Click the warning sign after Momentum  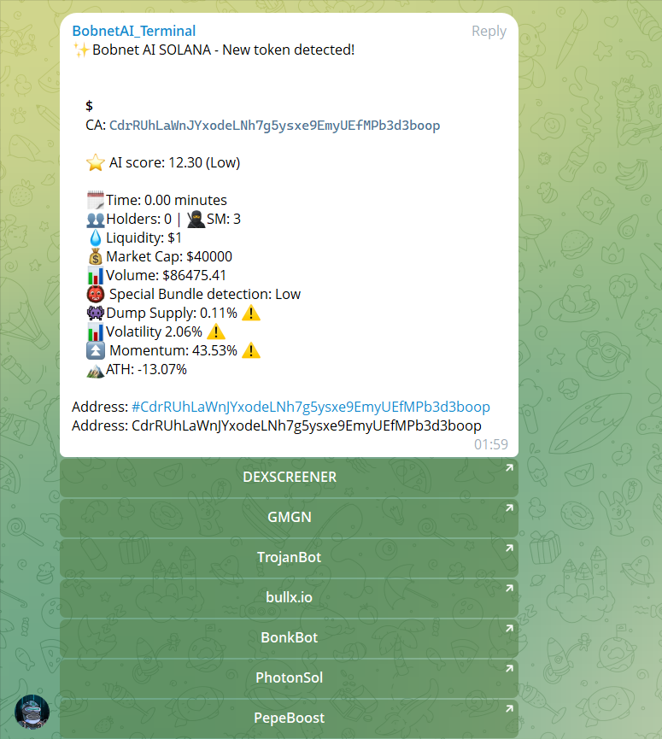click(x=251, y=350)
